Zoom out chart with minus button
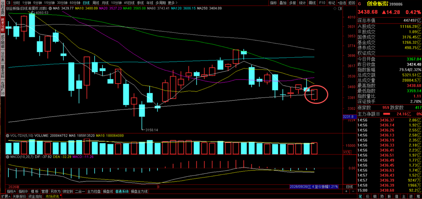This screenshot has height=199, width=422. point(353,191)
